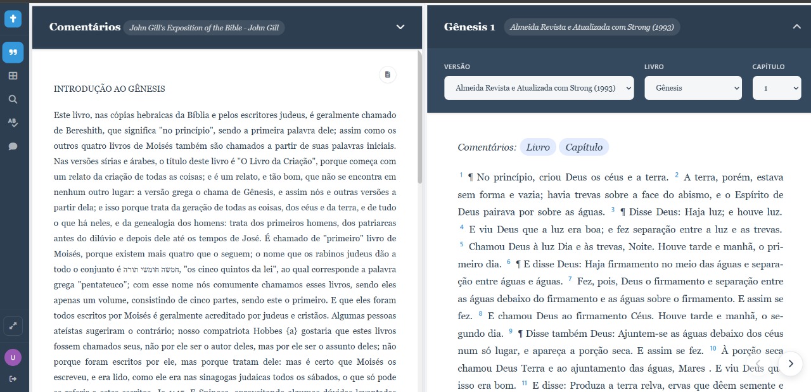Go to next chapter with right arrow
811x392 pixels.
(x=790, y=364)
